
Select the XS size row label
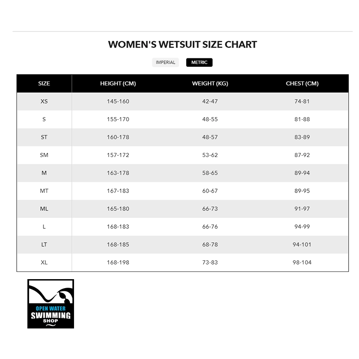click(x=44, y=101)
